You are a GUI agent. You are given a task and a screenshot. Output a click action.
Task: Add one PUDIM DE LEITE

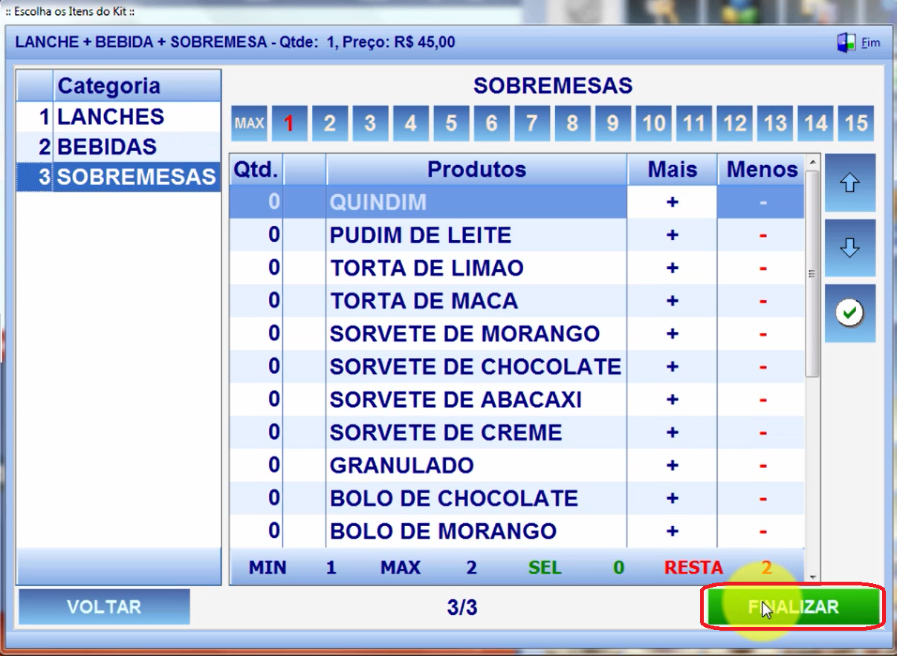[x=673, y=236]
